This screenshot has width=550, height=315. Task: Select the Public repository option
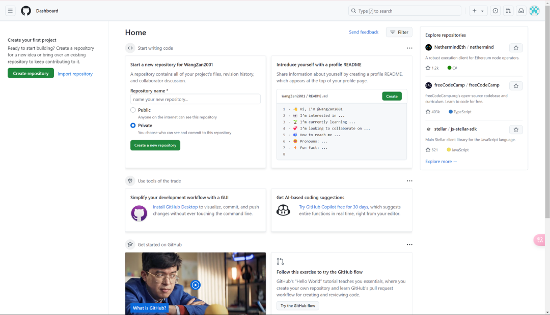[x=133, y=110]
